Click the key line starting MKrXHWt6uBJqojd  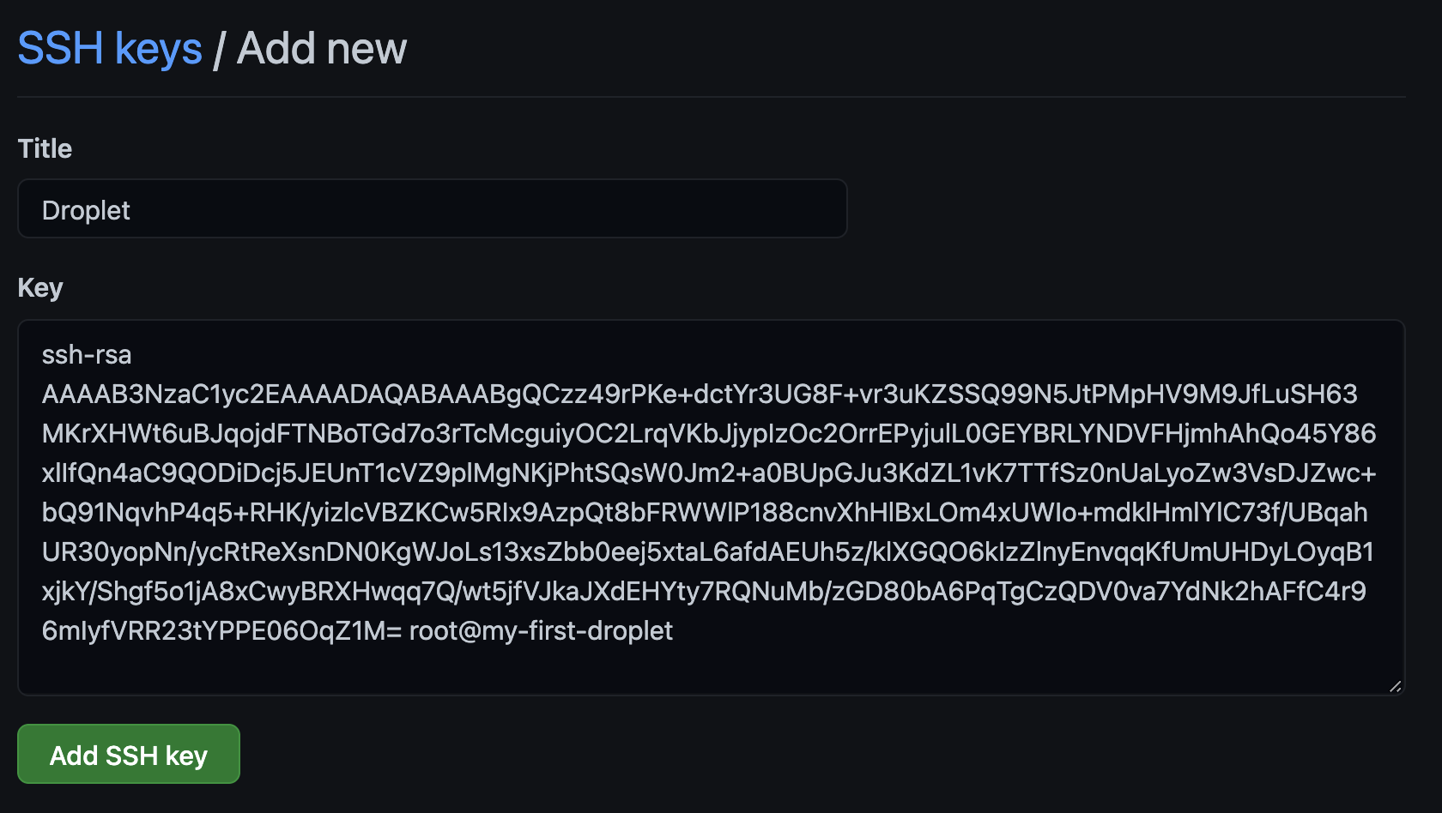click(708, 434)
